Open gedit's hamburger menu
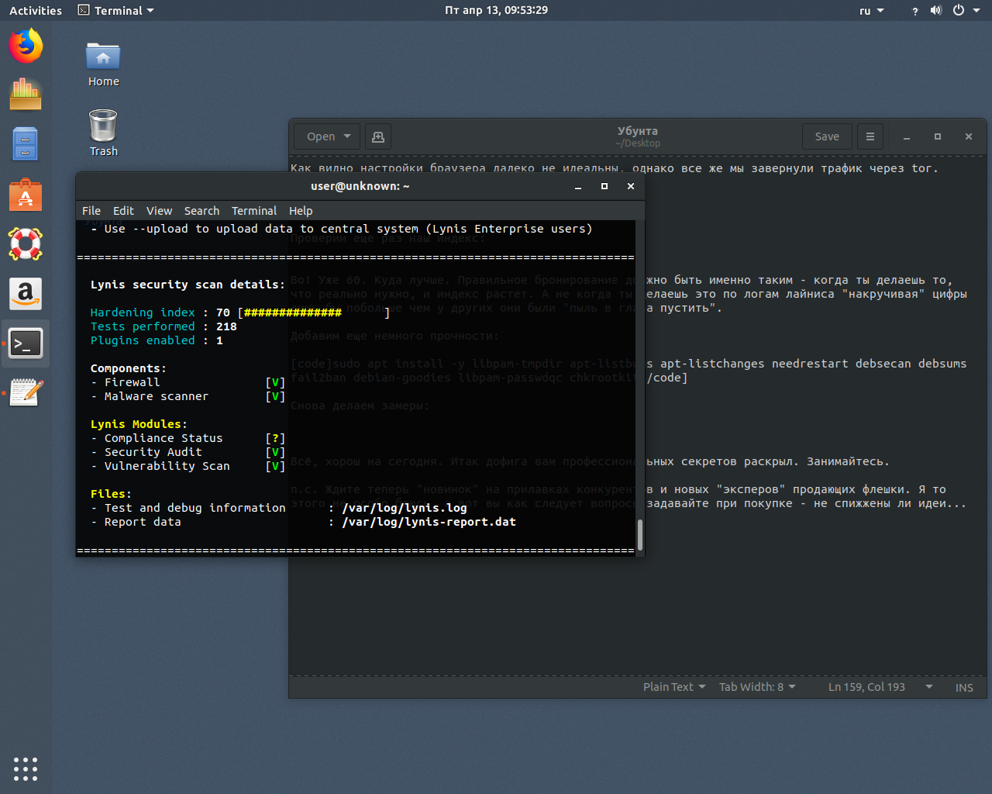992x794 pixels. click(870, 136)
